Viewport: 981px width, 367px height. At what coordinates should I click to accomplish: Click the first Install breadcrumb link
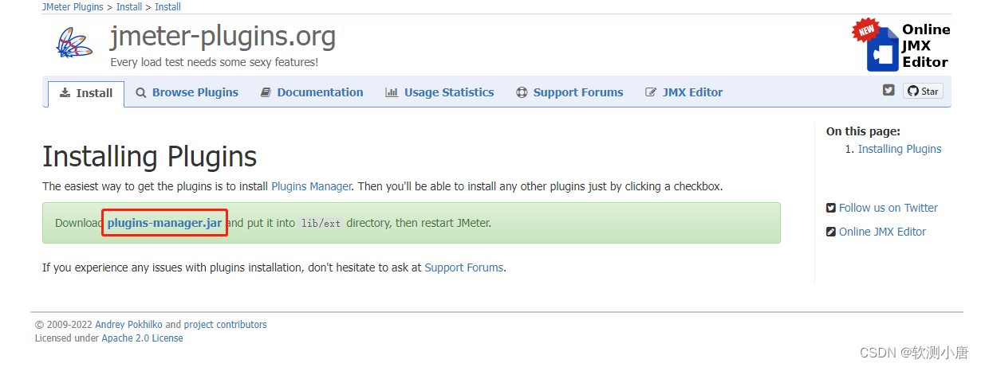pyautogui.click(x=129, y=7)
